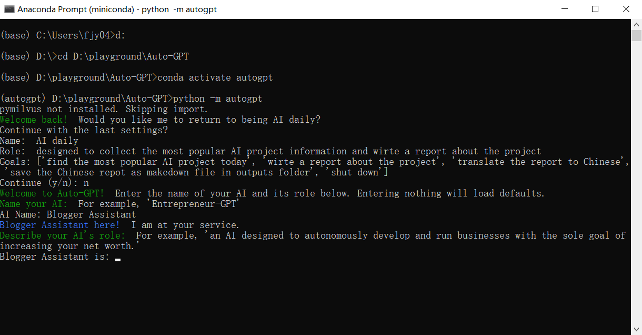This screenshot has height=335, width=642.
Task: Click the 'AI Name: Blogger Assistant' line
Action: point(68,214)
